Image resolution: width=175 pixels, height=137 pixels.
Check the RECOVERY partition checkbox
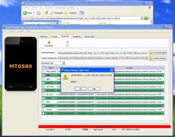pyautogui.click(x=43, y=90)
